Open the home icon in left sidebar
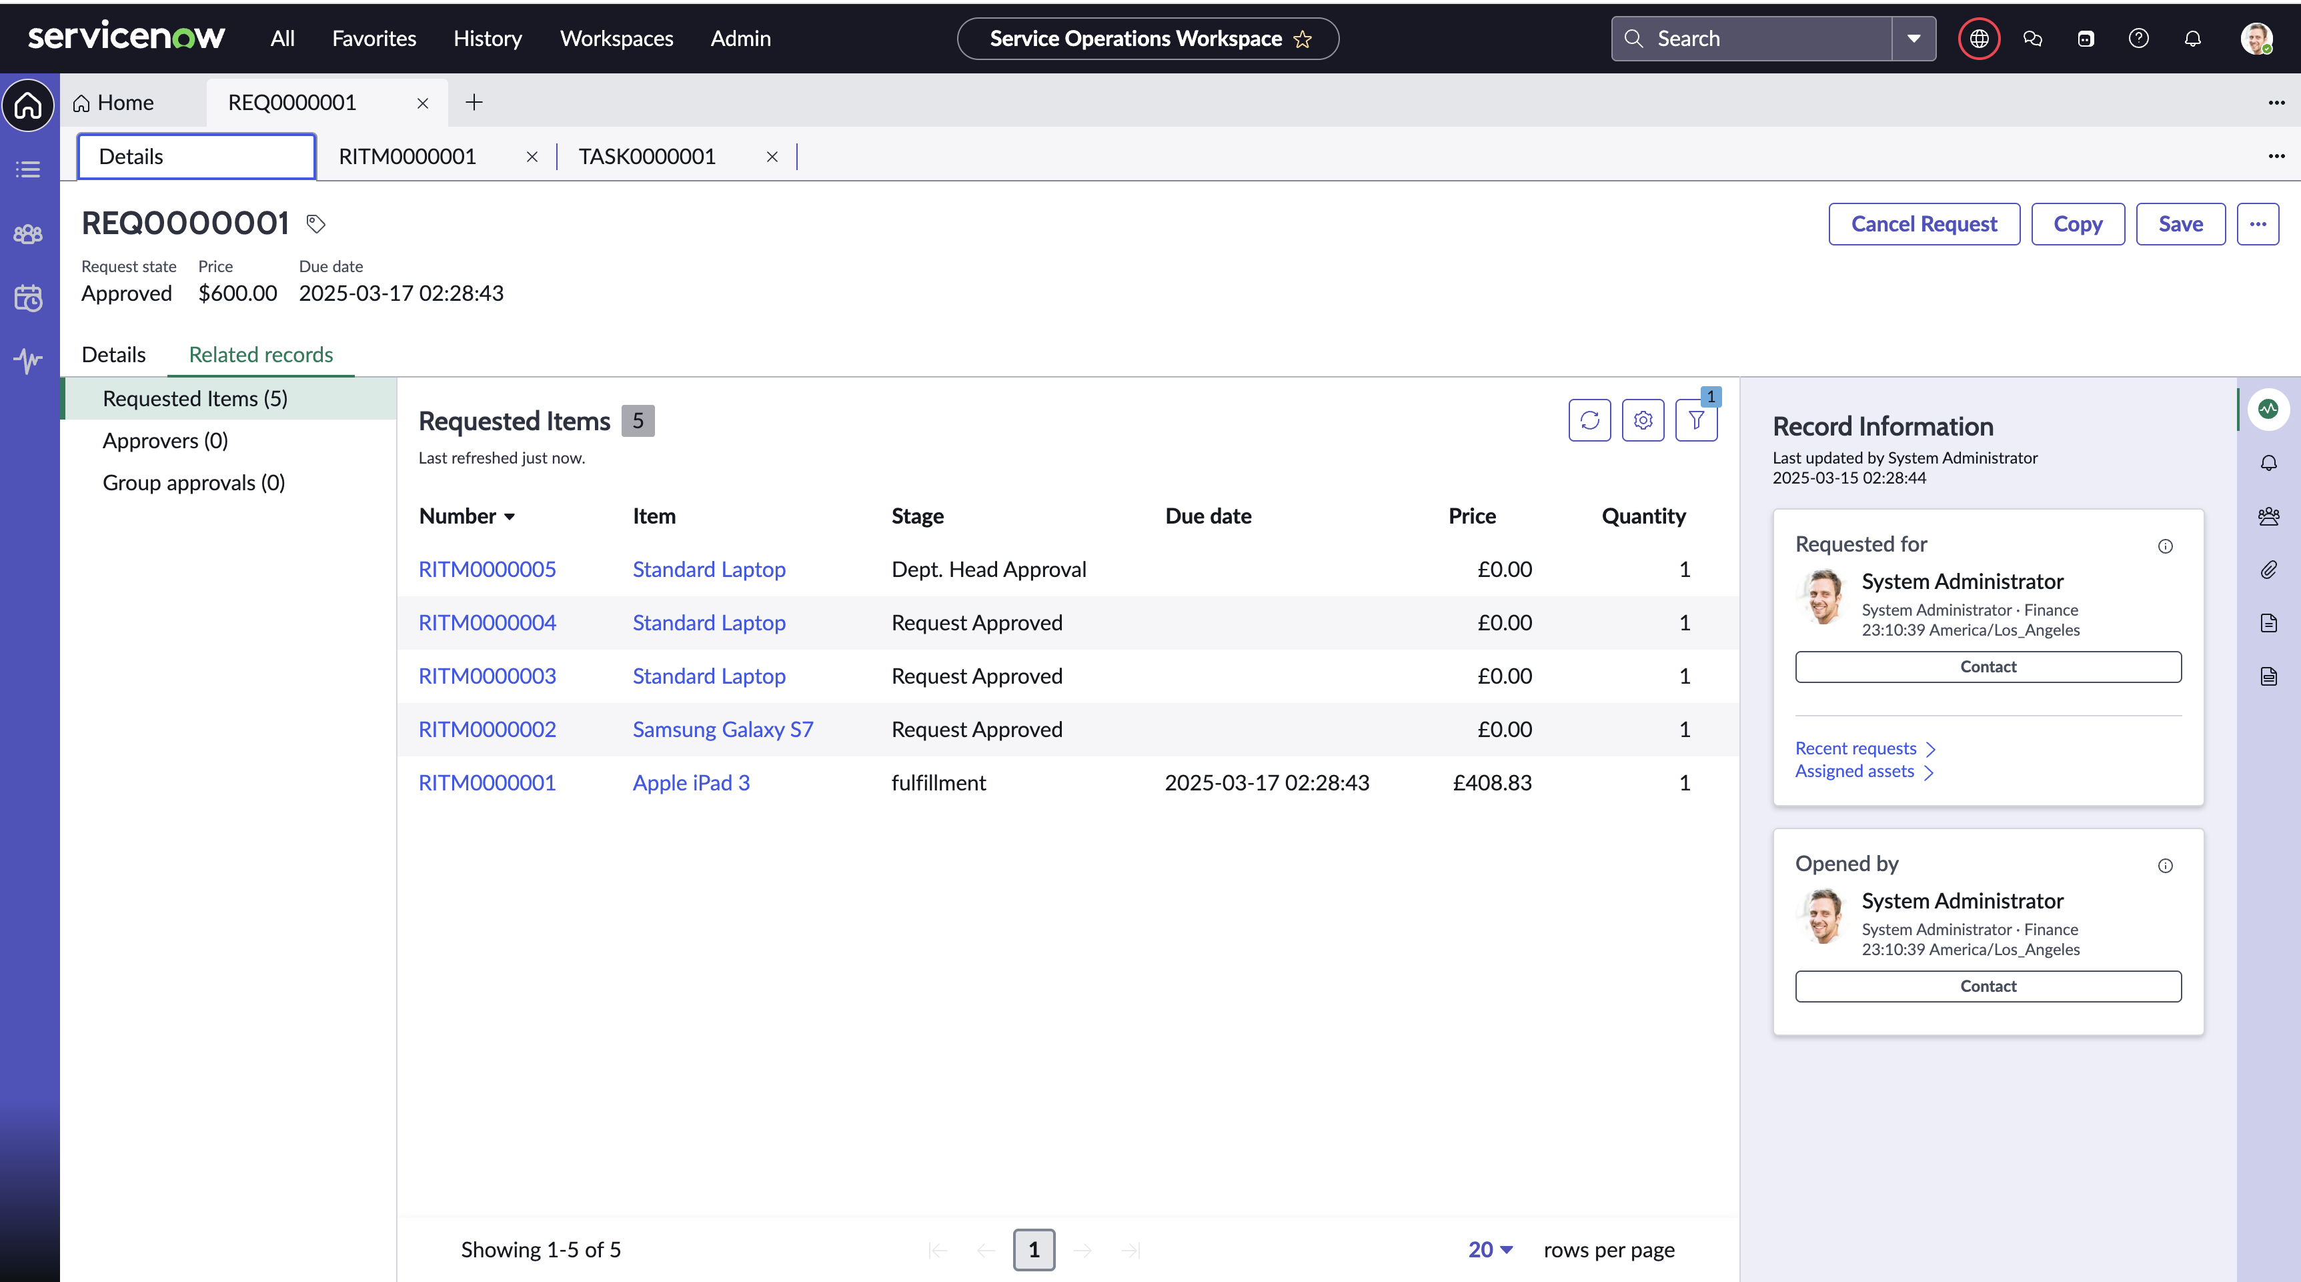Screen dimensions: 2301x1282 [x=28, y=105]
